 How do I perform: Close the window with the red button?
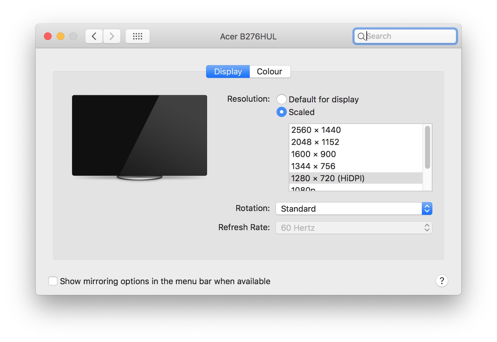click(48, 36)
